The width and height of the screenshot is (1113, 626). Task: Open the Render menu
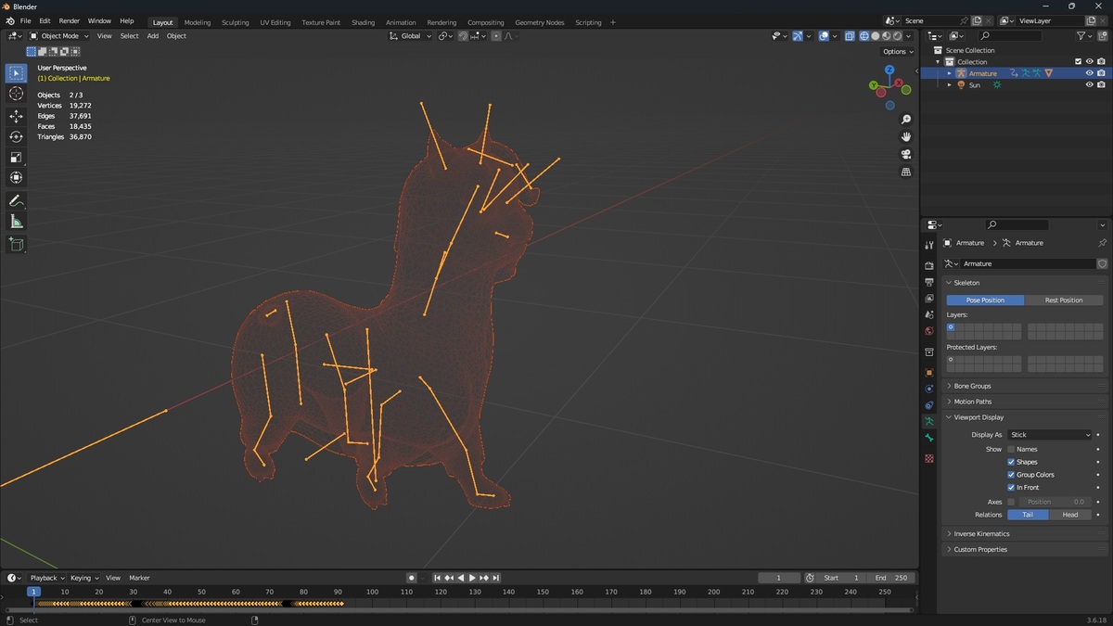70,20
